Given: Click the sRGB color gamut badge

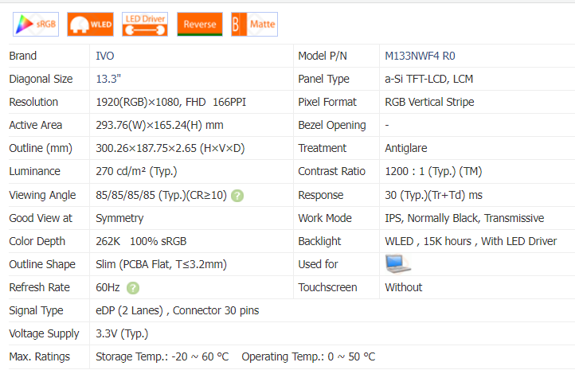Looking at the screenshot, I should coord(36,24).
